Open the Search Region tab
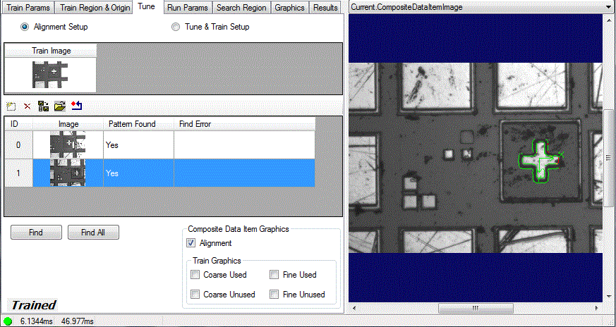 pos(241,8)
